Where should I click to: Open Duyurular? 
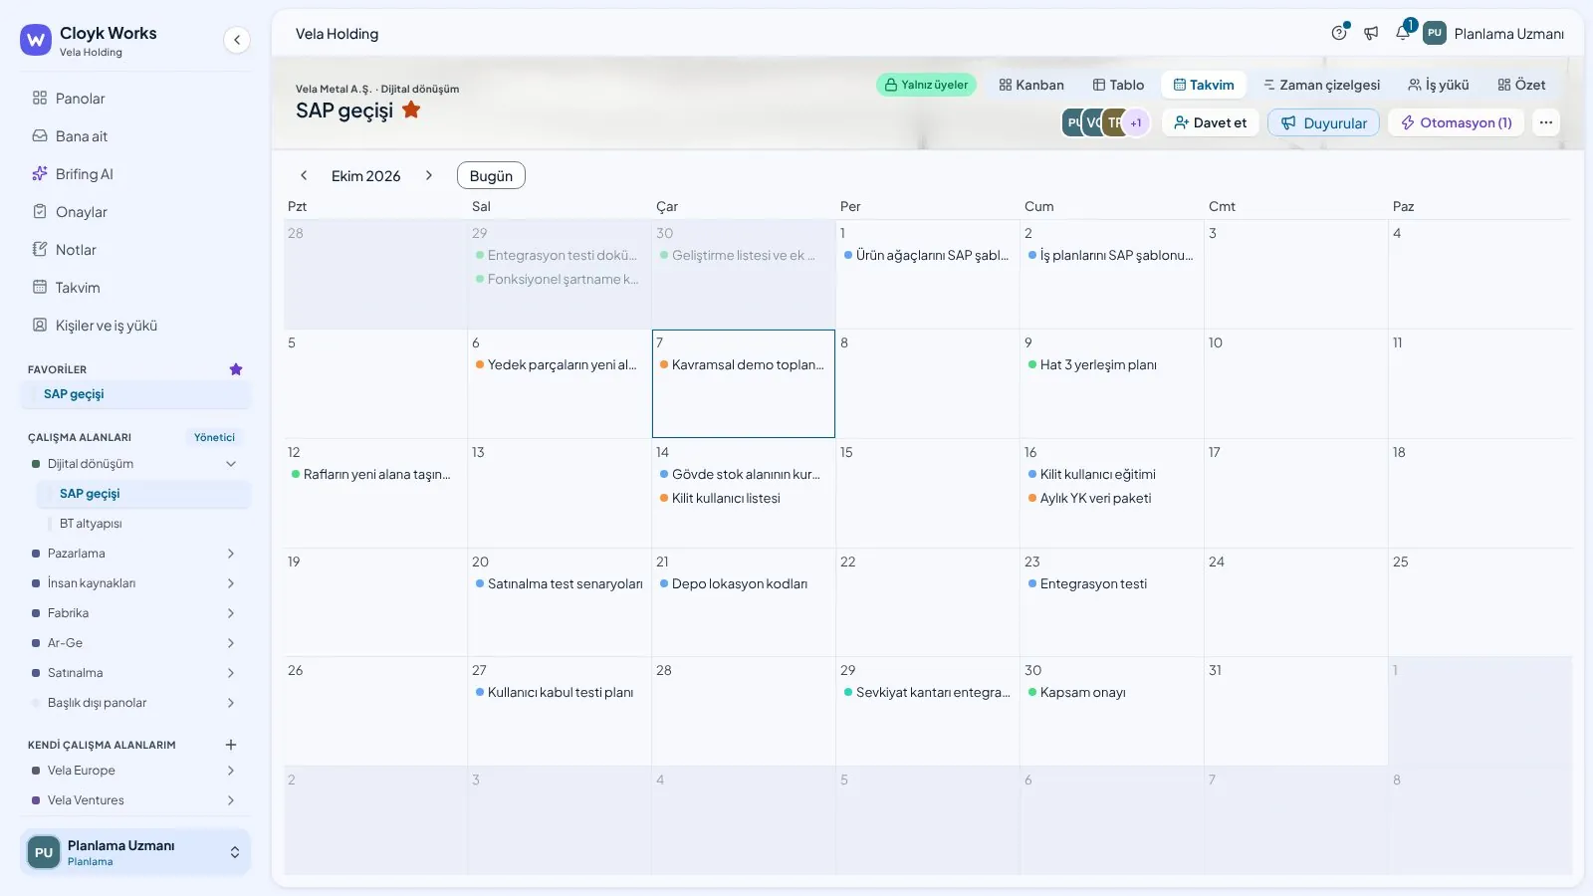pyautogui.click(x=1323, y=122)
